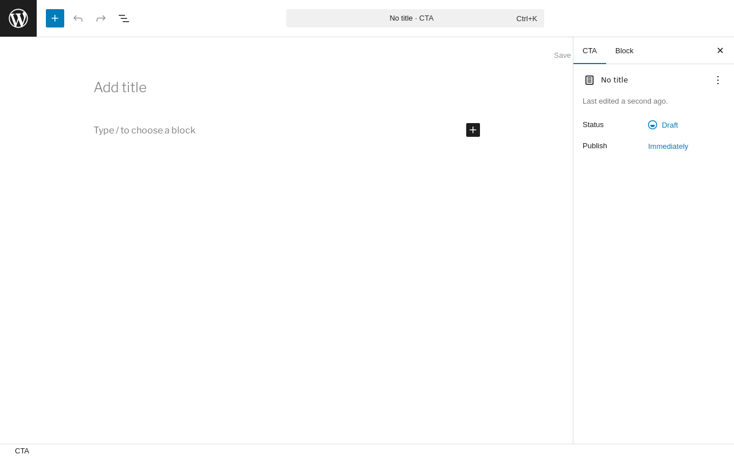Click the black Add block plus button
The width and height of the screenshot is (734, 458).
pos(473,130)
